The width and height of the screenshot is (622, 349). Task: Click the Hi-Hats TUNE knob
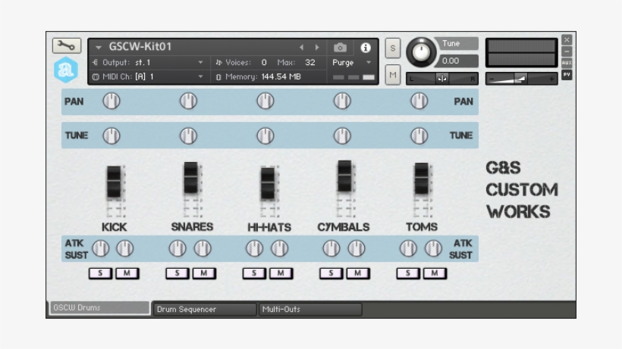pyautogui.click(x=265, y=136)
